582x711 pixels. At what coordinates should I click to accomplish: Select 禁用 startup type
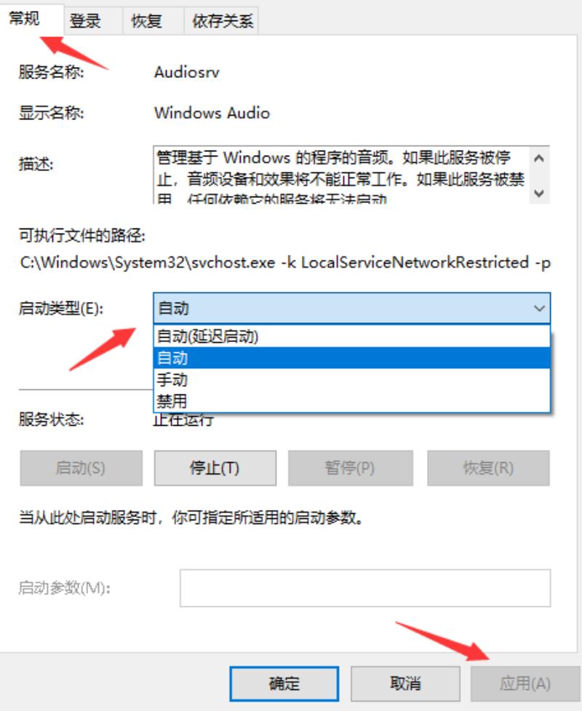(351, 401)
